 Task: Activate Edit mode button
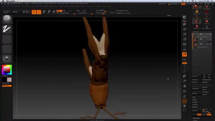[x=34, y=12]
